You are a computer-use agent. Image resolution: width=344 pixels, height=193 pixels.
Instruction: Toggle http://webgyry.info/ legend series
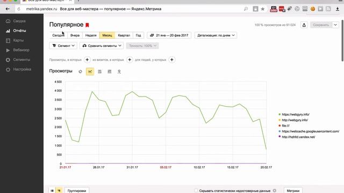pyautogui.click(x=293, y=120)
